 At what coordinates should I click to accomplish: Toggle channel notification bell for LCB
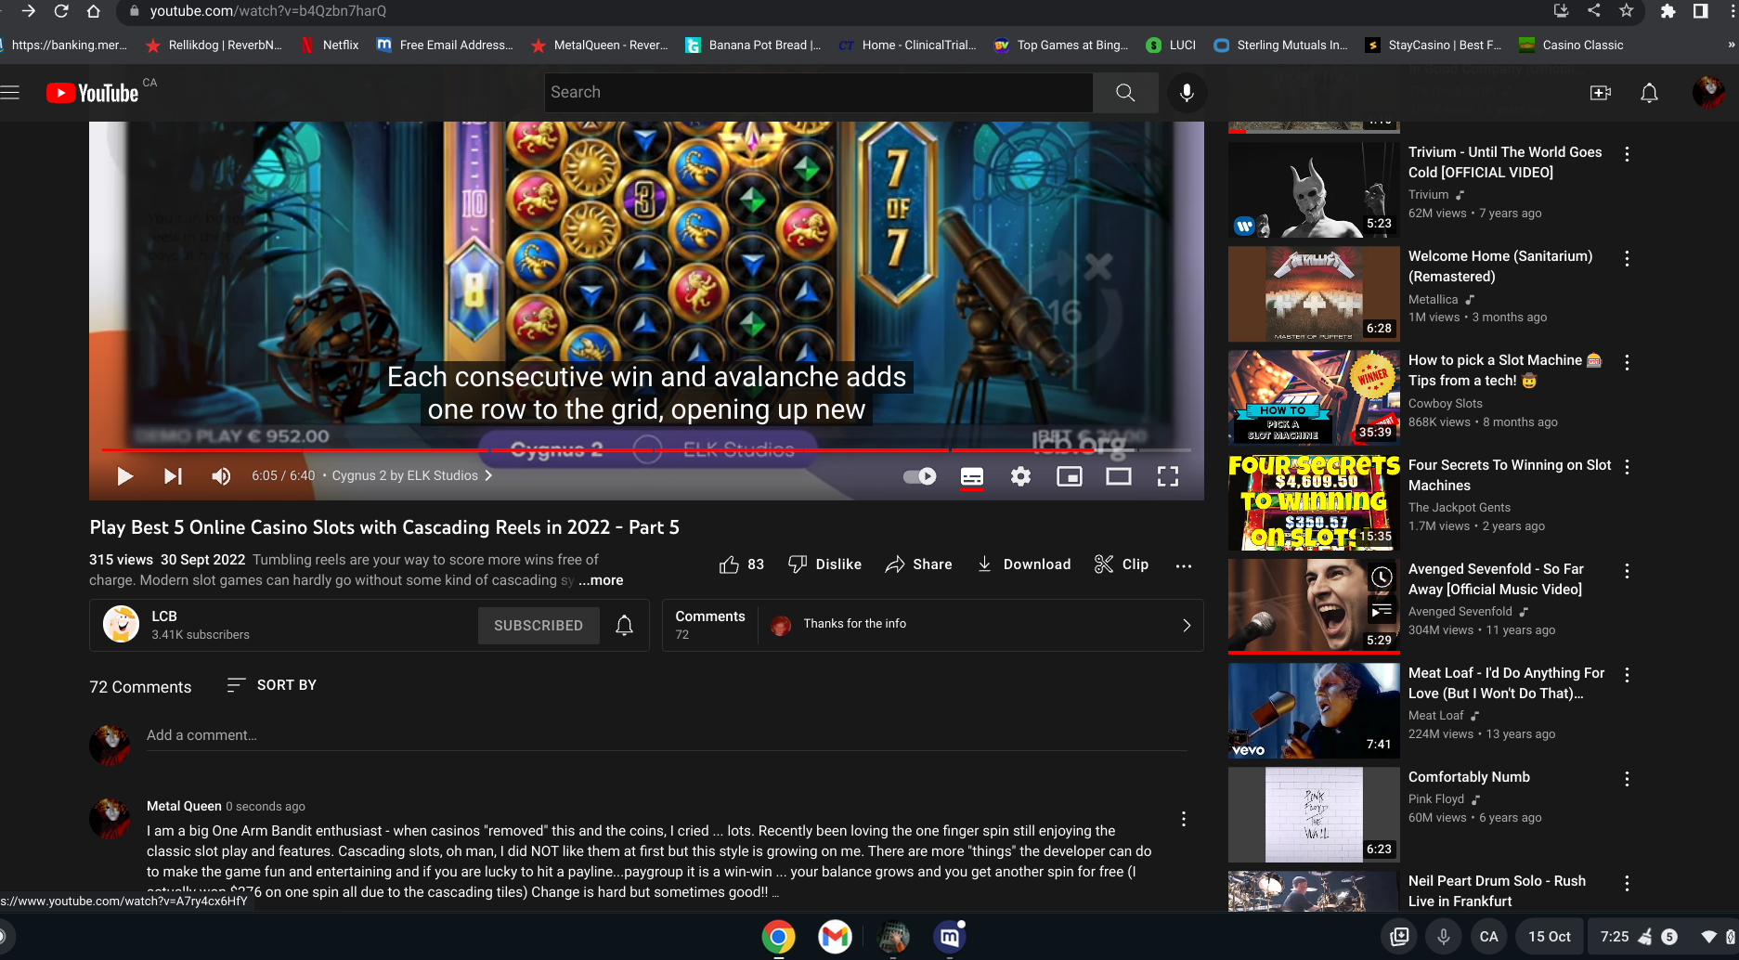point(625,626)
